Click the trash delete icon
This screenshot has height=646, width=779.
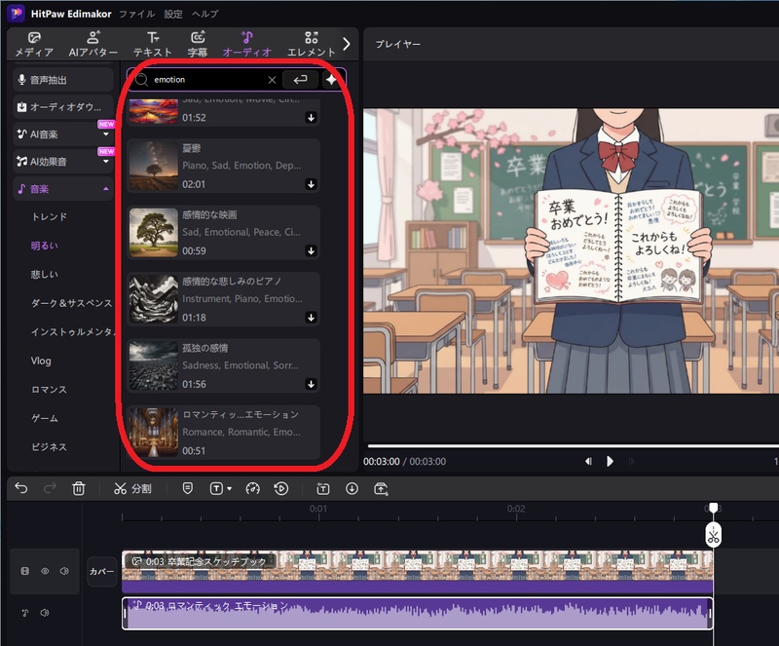[78, 488]
